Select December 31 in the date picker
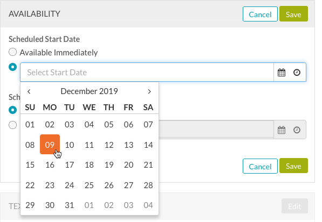The image size is (322, 222). coord(70,205)
